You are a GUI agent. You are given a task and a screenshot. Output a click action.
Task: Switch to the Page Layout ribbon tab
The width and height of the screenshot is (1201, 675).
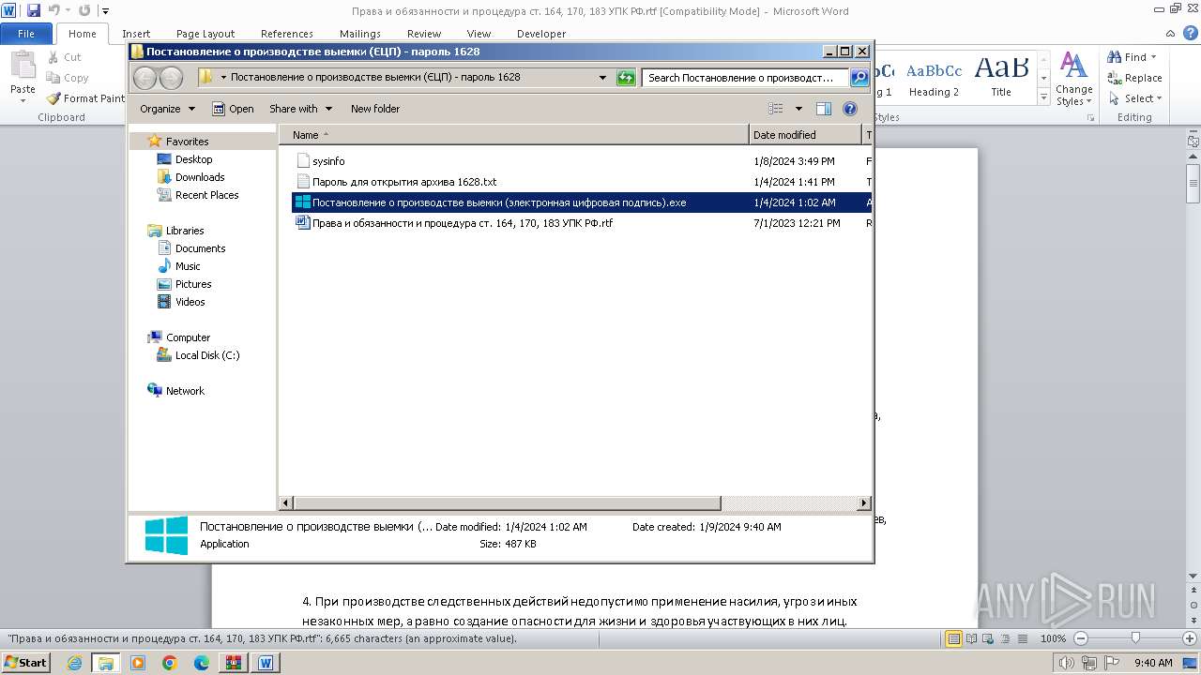[205, 34]
